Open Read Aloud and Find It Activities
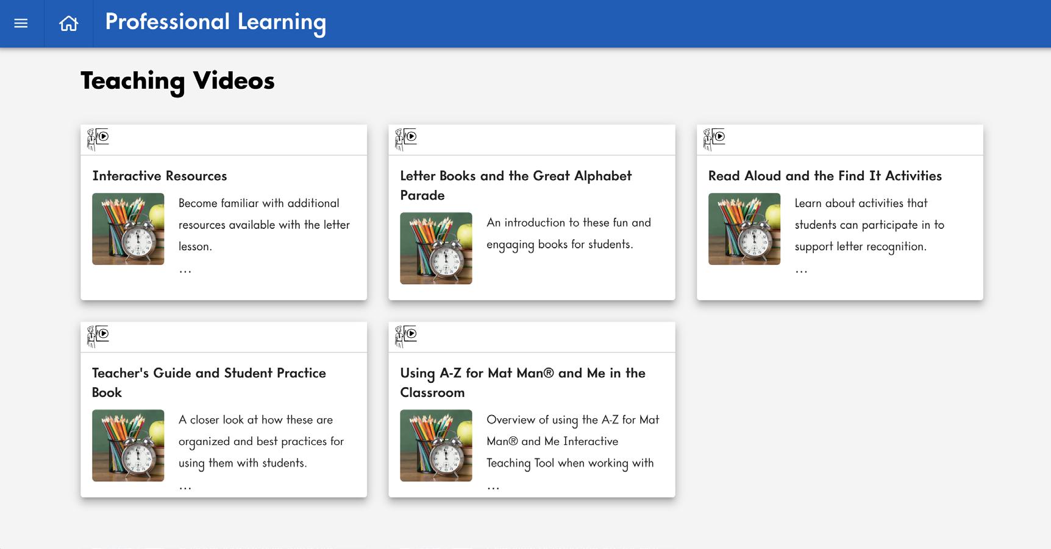1051x549 pixels. click(824, 176)
